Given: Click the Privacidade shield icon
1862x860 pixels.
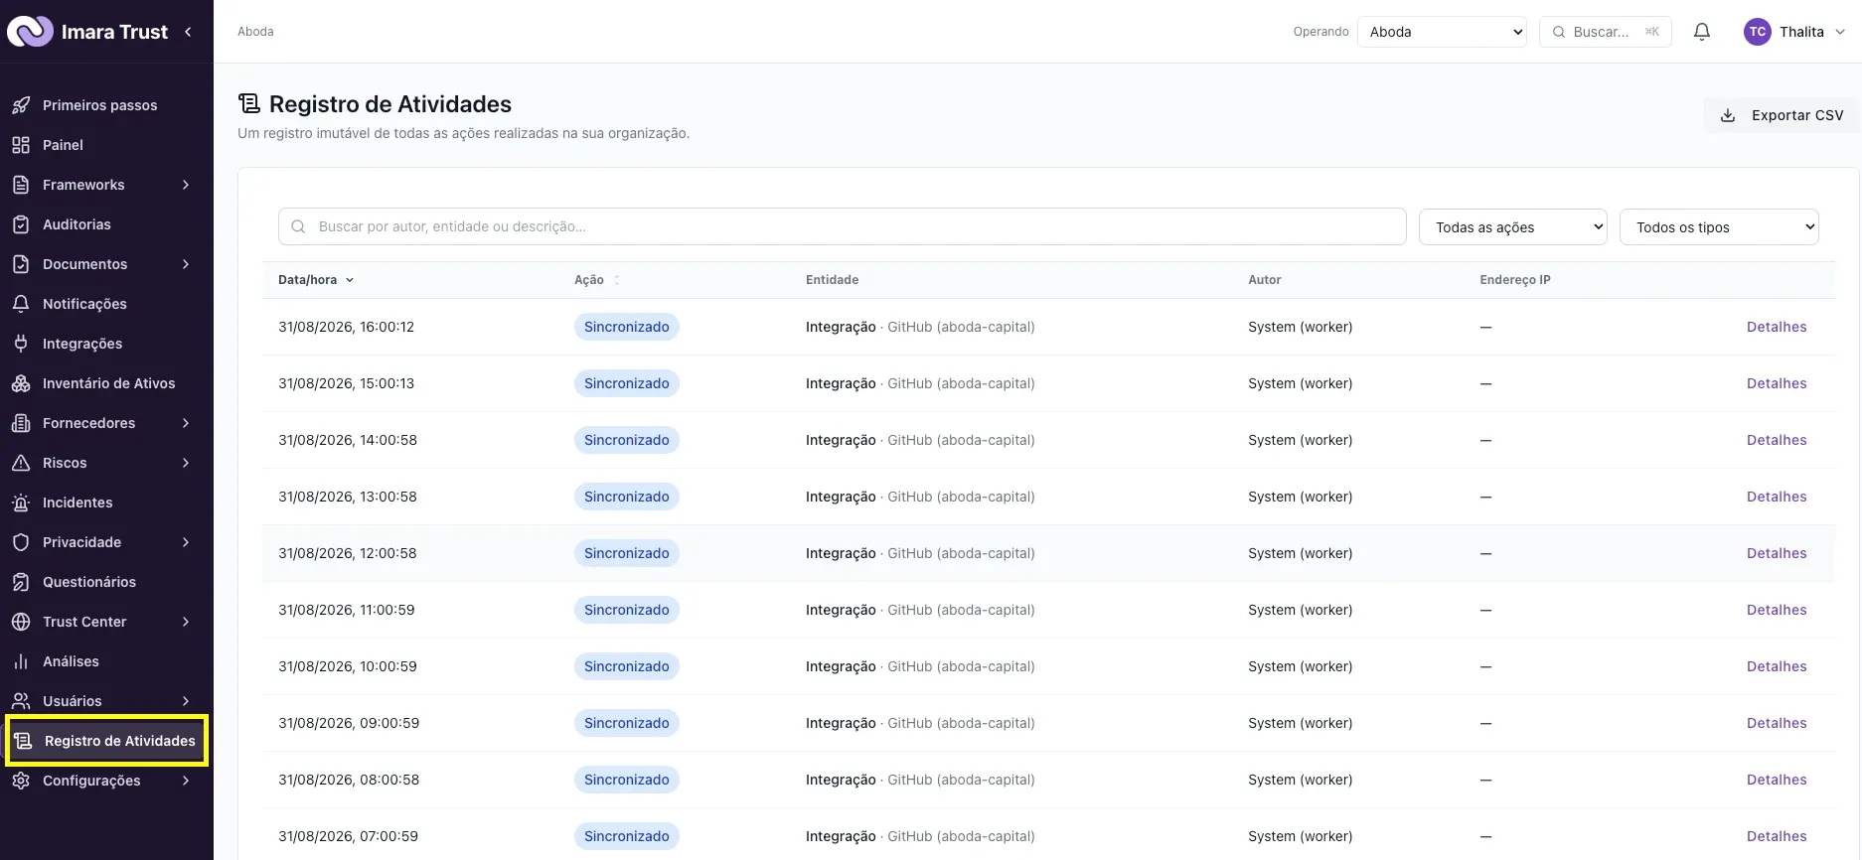Looking at the screenshot, I should [21, 542].
